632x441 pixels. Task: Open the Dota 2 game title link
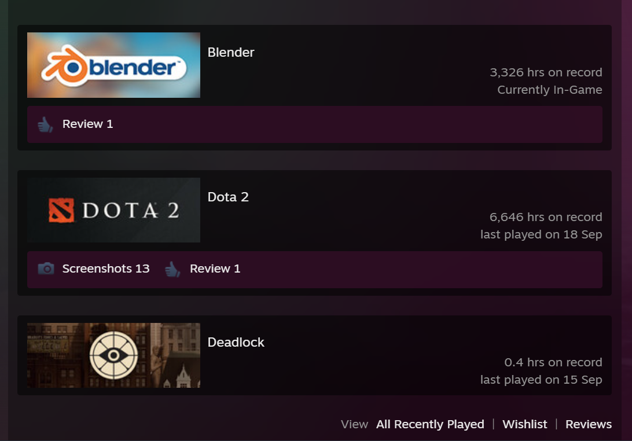point(228,197)
